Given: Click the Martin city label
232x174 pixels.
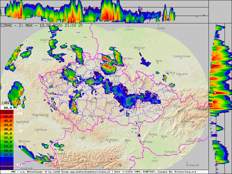Looking at the screenshot, I should click(182, 111).
